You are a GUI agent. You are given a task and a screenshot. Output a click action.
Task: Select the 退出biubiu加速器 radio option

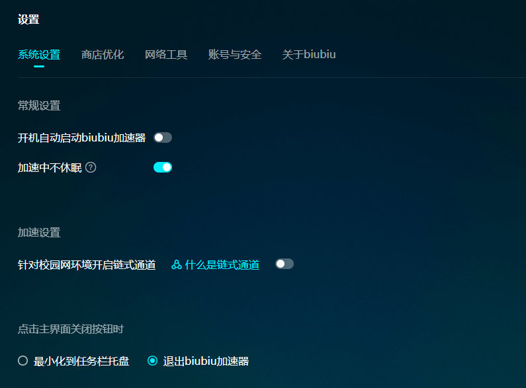point(152,361)
